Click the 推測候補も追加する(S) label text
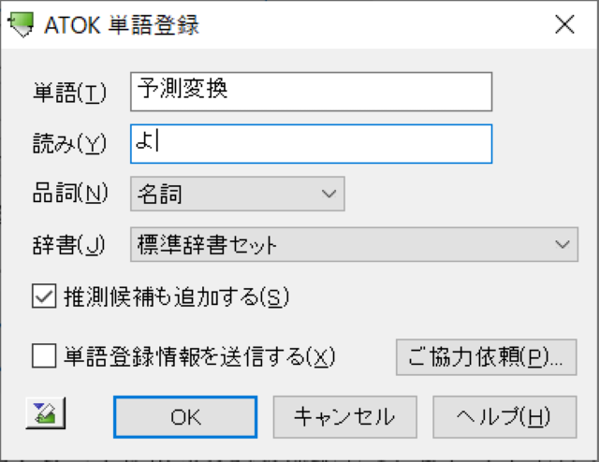599x462 pixels. (176, 296)
